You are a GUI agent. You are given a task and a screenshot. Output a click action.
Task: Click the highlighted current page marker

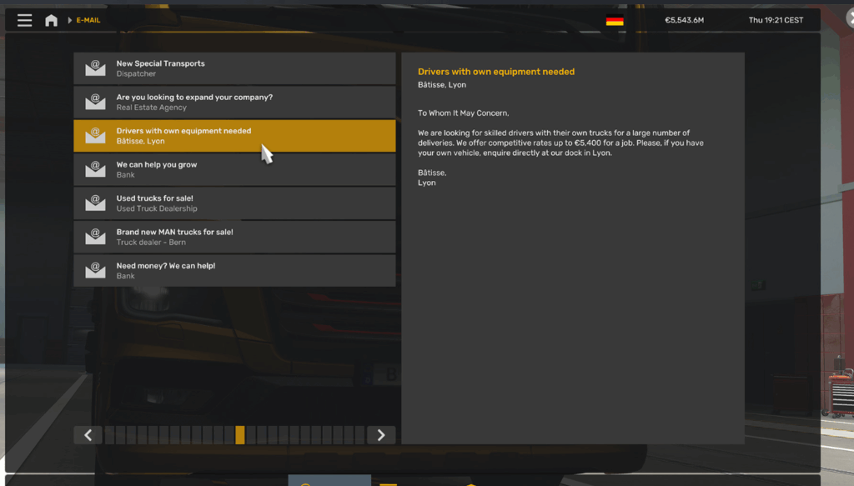[240, 435]
